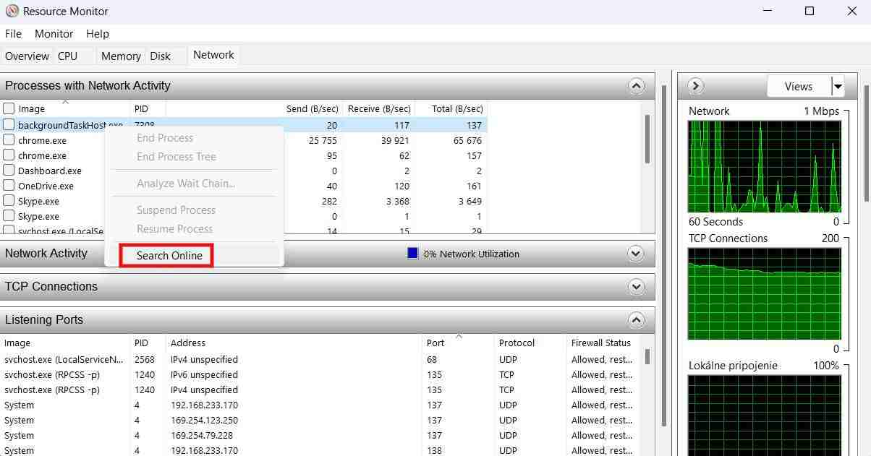Check the first chrome.exe checkbox with 65 676 total

pyautogui.click(x=9, y=139)
